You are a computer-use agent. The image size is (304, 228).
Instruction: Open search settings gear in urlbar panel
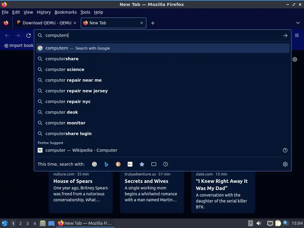pos(285,164)
